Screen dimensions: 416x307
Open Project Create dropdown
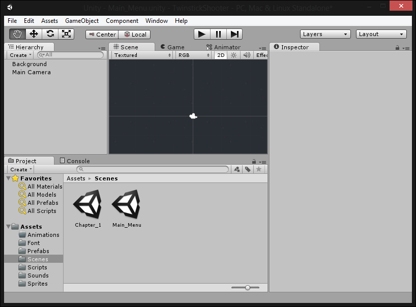point(20,169)
